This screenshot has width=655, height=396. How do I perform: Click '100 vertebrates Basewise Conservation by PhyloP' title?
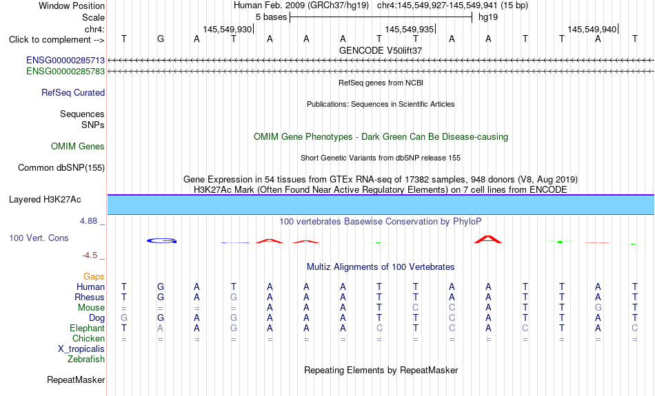click(x=381, y=222)
